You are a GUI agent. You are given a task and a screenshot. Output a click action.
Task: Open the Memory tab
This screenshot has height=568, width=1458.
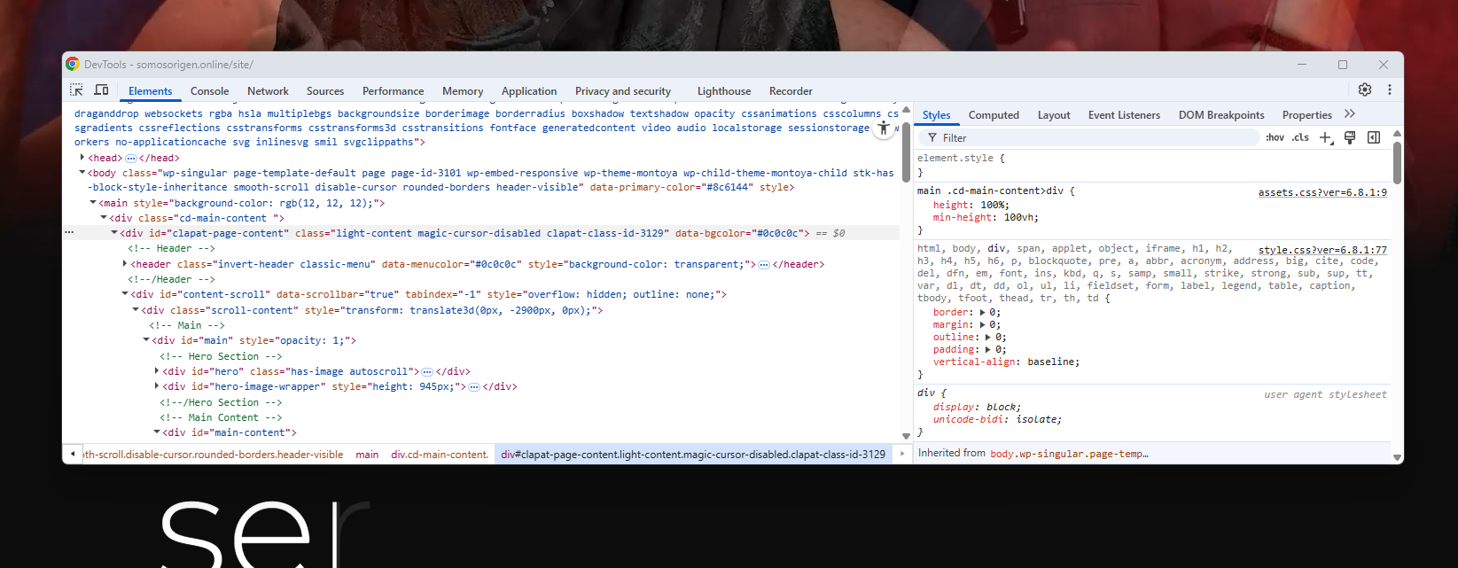[463, 91]
